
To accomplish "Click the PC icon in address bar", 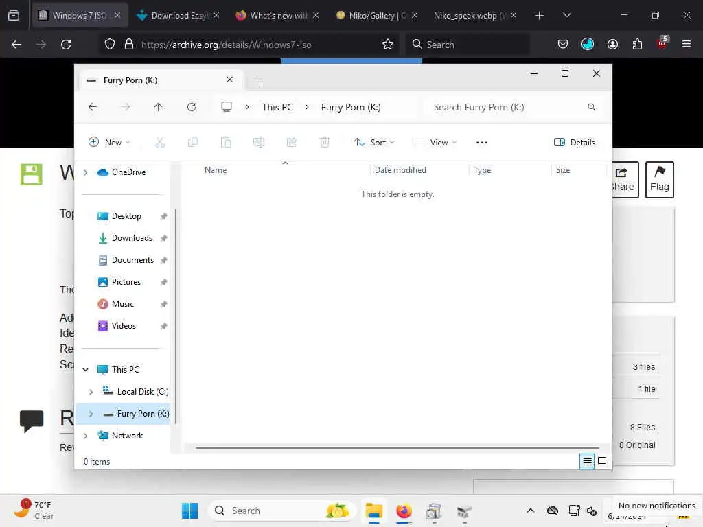I will [227, 106].
